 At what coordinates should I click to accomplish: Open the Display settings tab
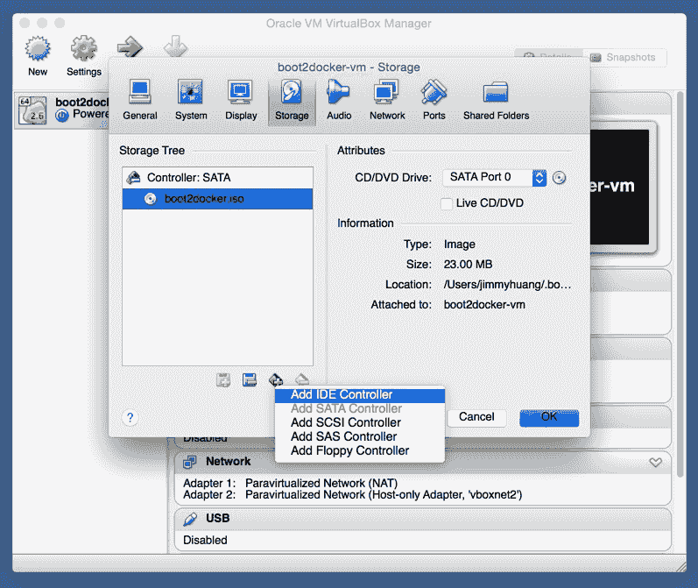pos(241,100)
